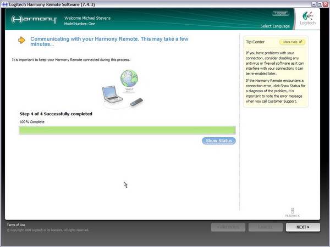330x247 pixels.
Task: Click the orange arrow icon beside heading
Action: point(21,40)
